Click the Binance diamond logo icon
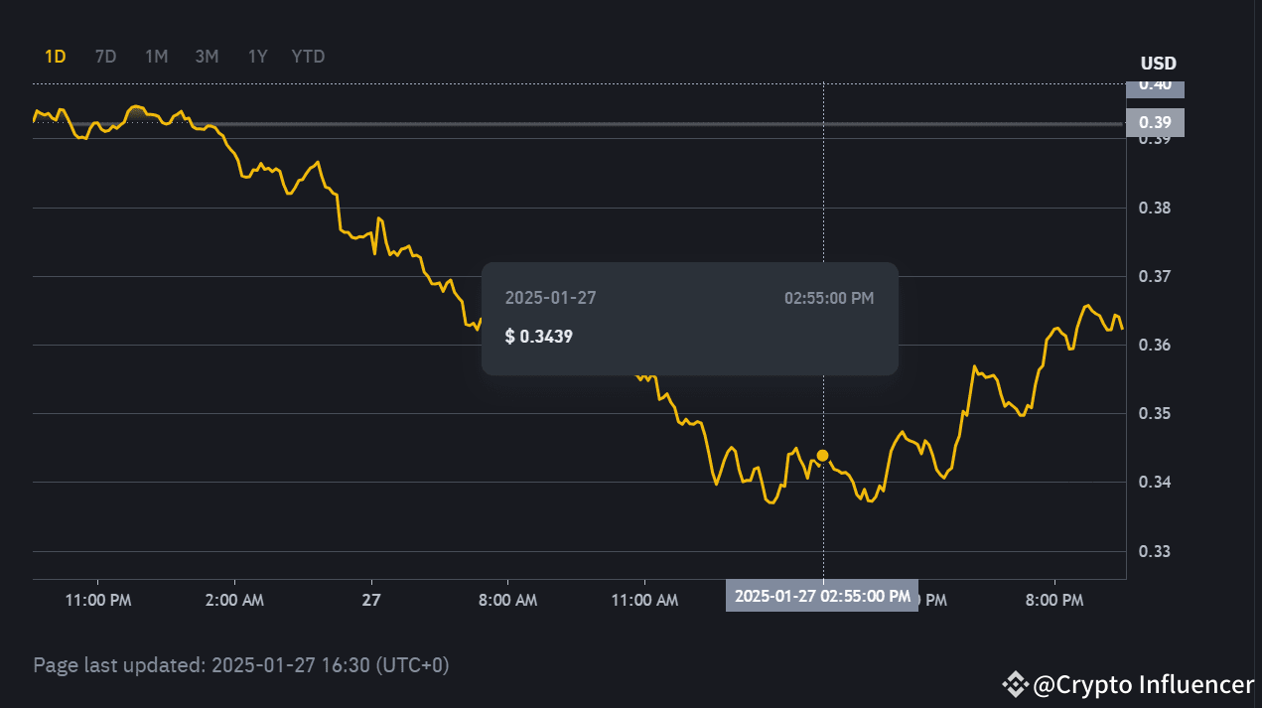The image size is (1262, 708). 1015,684
